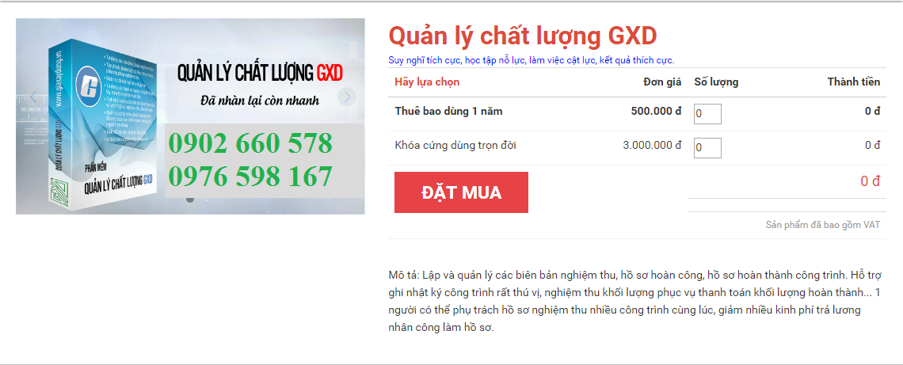Viewport: 903px width, 365px height.
Task: Click the ĐẶT MUA order button
Action: click(461, 192)
